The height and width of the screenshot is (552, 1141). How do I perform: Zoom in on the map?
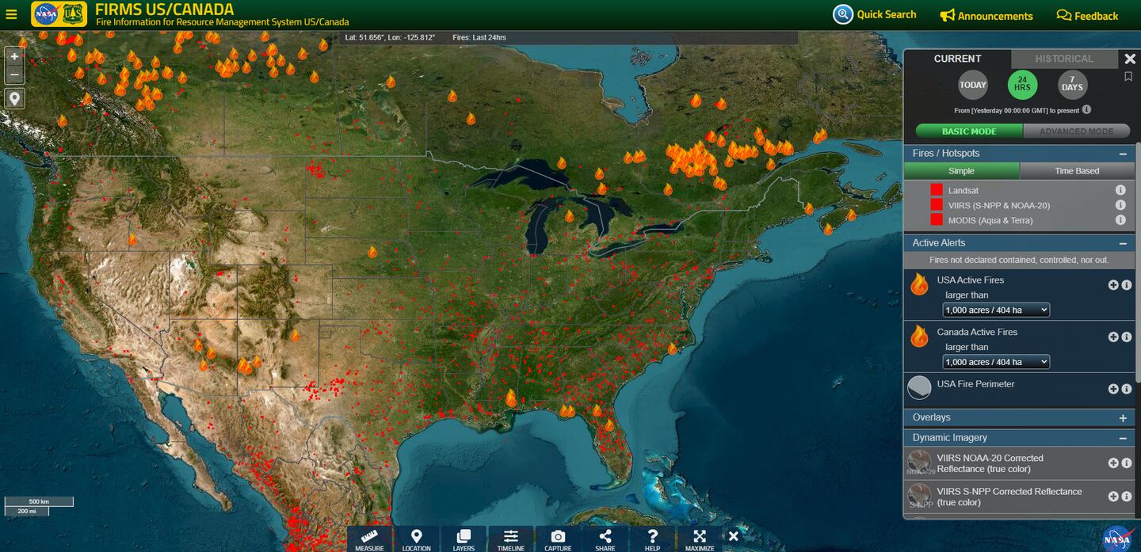[14, 56]
